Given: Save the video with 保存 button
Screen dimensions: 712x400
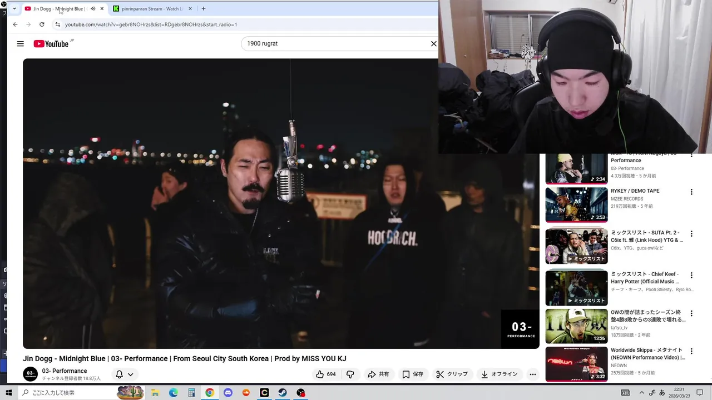Looking at the screenshot, I should pyautogui.click(x=413, y=374).
